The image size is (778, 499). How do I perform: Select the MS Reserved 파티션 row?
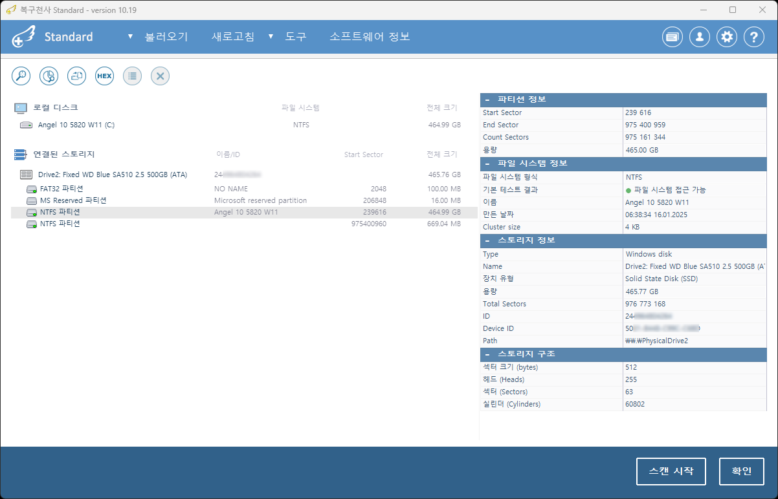click(x=244, y=200)
